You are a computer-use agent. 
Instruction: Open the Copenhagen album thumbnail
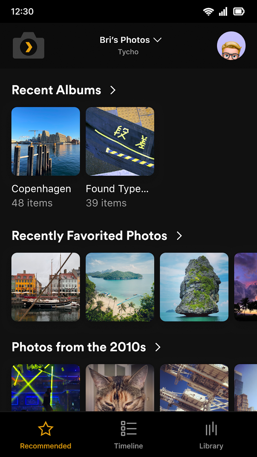coord(46,141)
